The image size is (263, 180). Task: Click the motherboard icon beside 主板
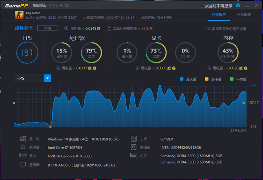tap(134, 139)
